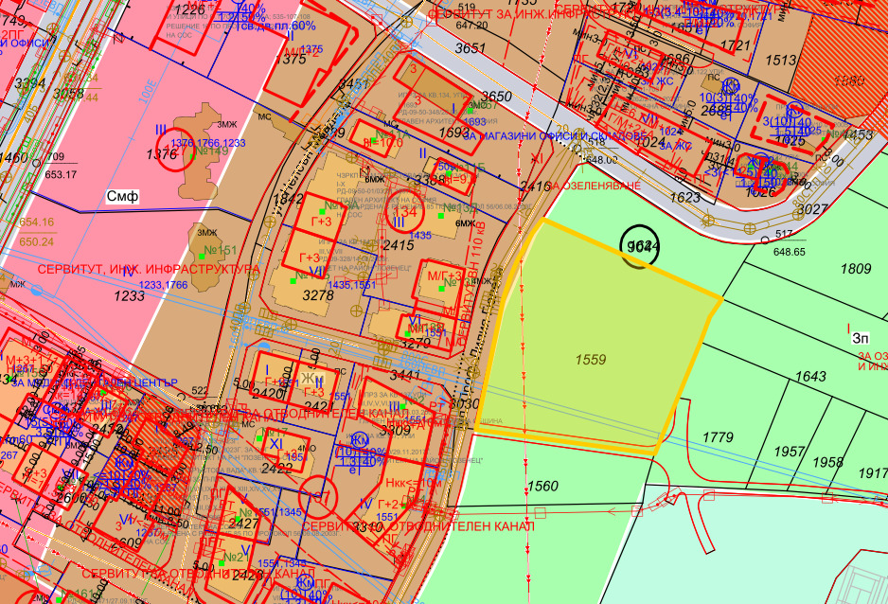Select parcel 1957
This screenshot has height=604, width=888.
click(789, 452)
